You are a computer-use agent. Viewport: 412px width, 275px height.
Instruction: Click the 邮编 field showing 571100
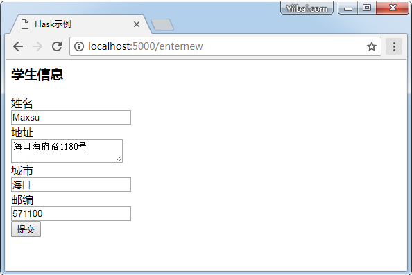click(x=71, y=213)
